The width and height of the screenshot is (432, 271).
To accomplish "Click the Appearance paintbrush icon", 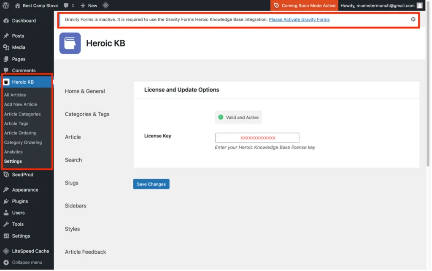I will click(6, 190).
